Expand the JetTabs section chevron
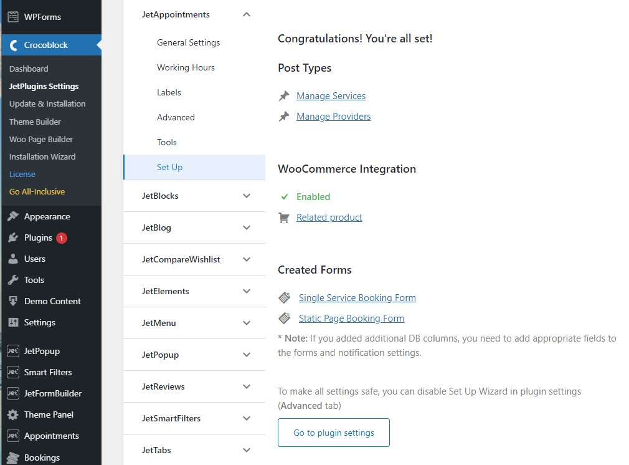Screen dimensions: 629x465 click(x=247, y=450)
